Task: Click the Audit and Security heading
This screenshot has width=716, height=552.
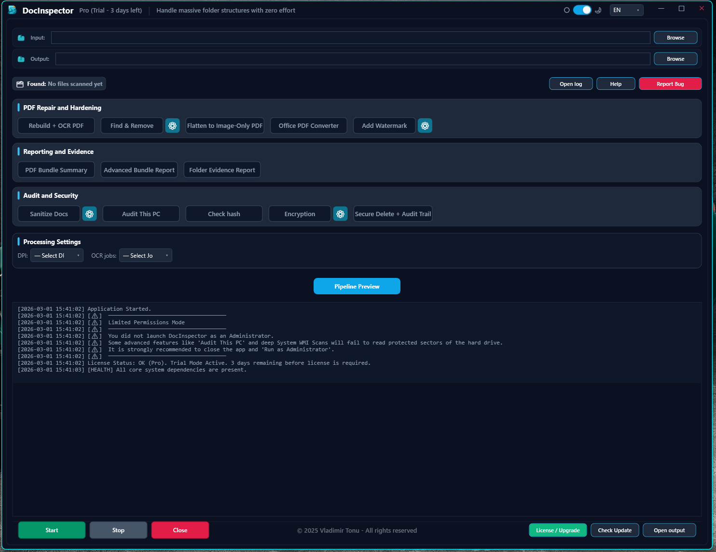Action: click(x=51, y=195)
